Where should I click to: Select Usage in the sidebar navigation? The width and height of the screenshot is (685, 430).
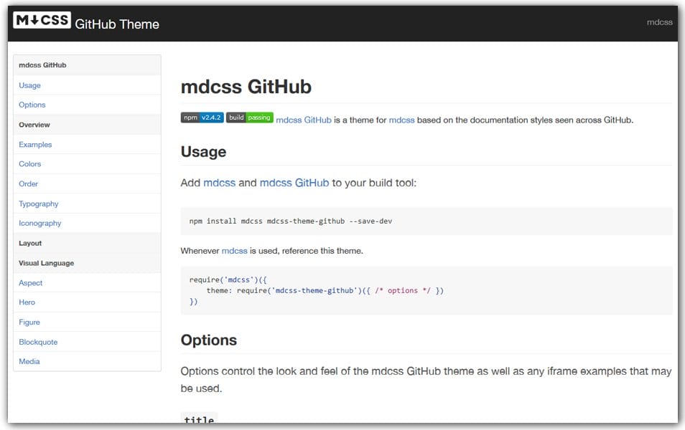click(x=29, y=85)
